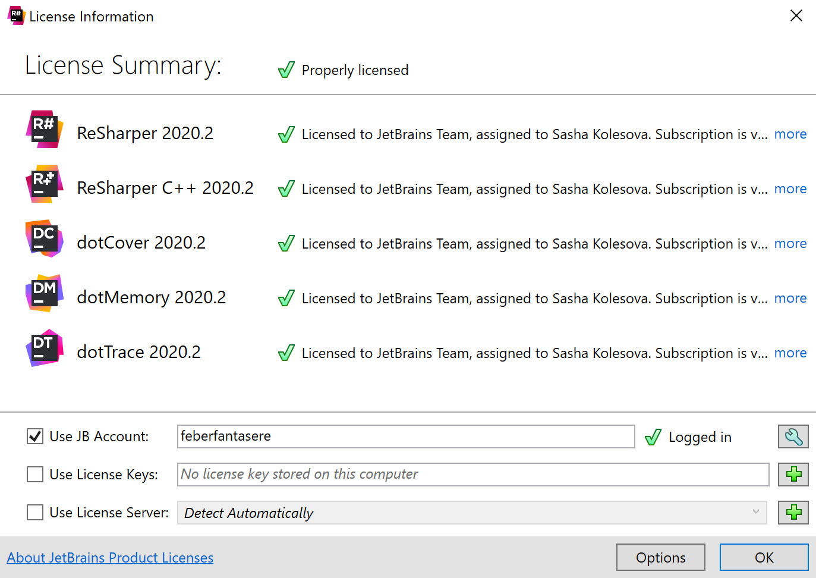This screenshot has width=816, height=578.
Task: Add a license server with green plus
Action: click(x=793, y=513)
